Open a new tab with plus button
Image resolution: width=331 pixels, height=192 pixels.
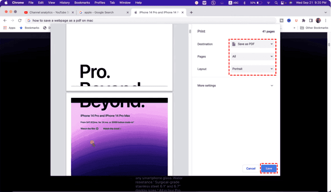191,13
